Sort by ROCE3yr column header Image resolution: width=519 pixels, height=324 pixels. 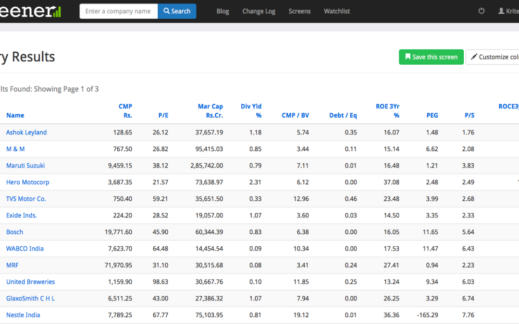[509, 107]
